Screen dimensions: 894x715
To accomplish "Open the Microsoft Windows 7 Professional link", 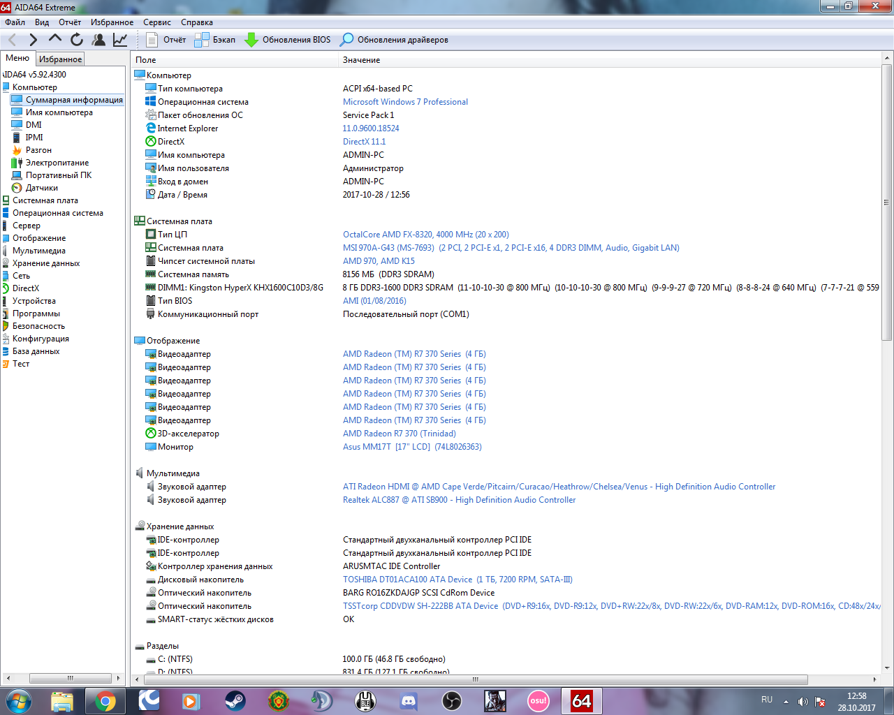I will [405, 102].
